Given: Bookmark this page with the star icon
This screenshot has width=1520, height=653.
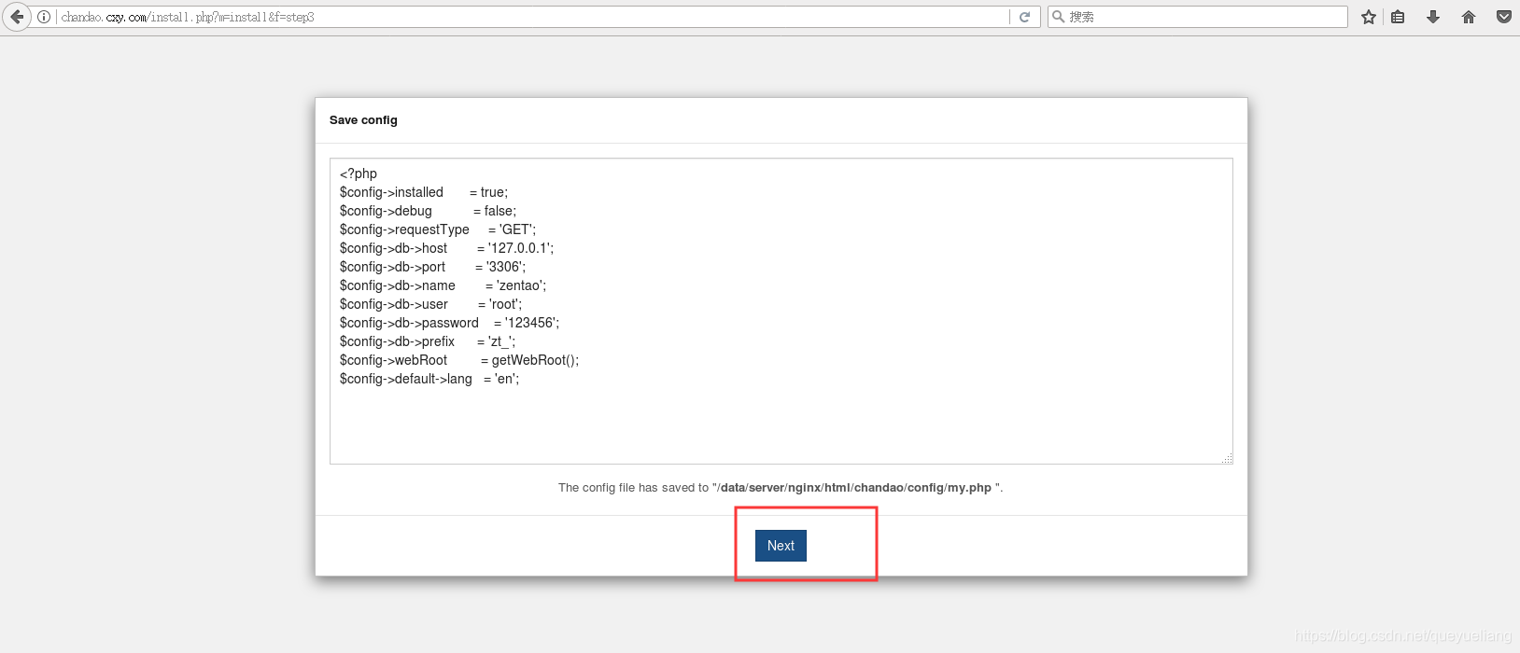Looking at the screenshot, I should coord(1369,17).
